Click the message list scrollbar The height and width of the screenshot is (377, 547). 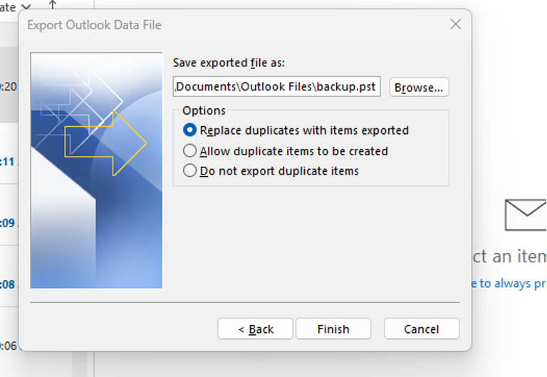[80, 363]
